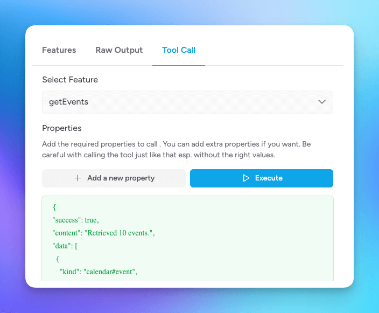This screenshot has width=379, height=313.
Task: Click the "kind" key in JSON output
Action: click(70, 272)
